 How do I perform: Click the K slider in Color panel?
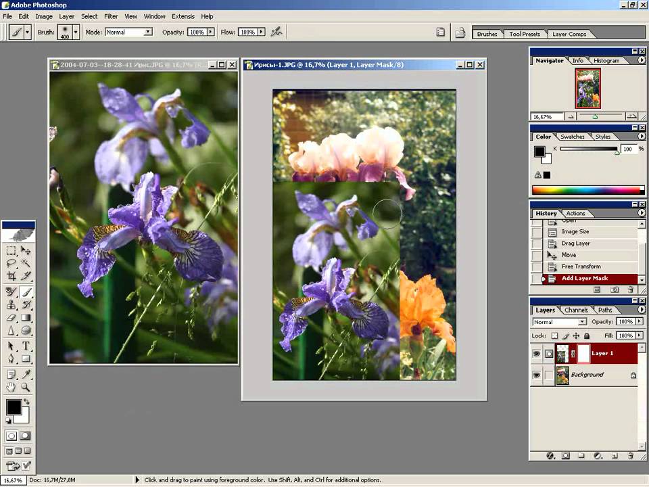click(x=588, y=149)
